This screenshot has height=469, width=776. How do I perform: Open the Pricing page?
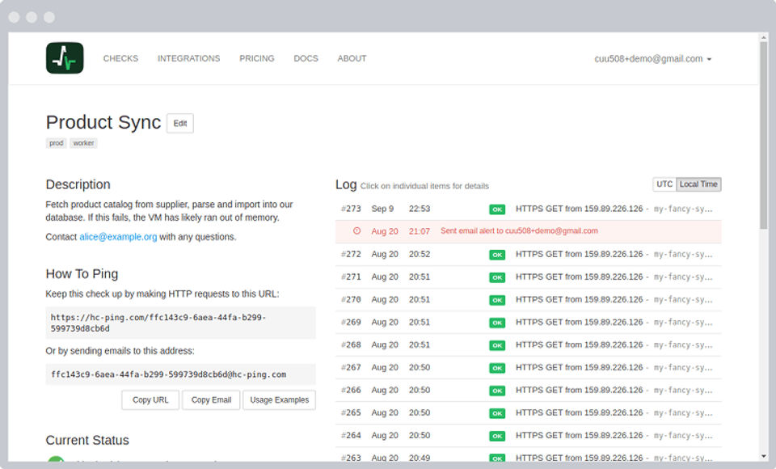[x=257, y=58]
